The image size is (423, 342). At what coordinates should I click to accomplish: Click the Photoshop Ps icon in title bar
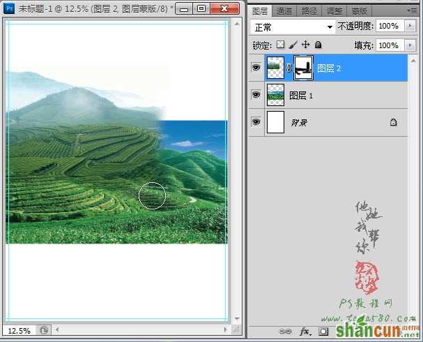point(9,8)
